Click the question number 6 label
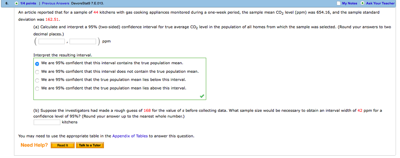Screen dimensions: 400x158 [4, 3]
